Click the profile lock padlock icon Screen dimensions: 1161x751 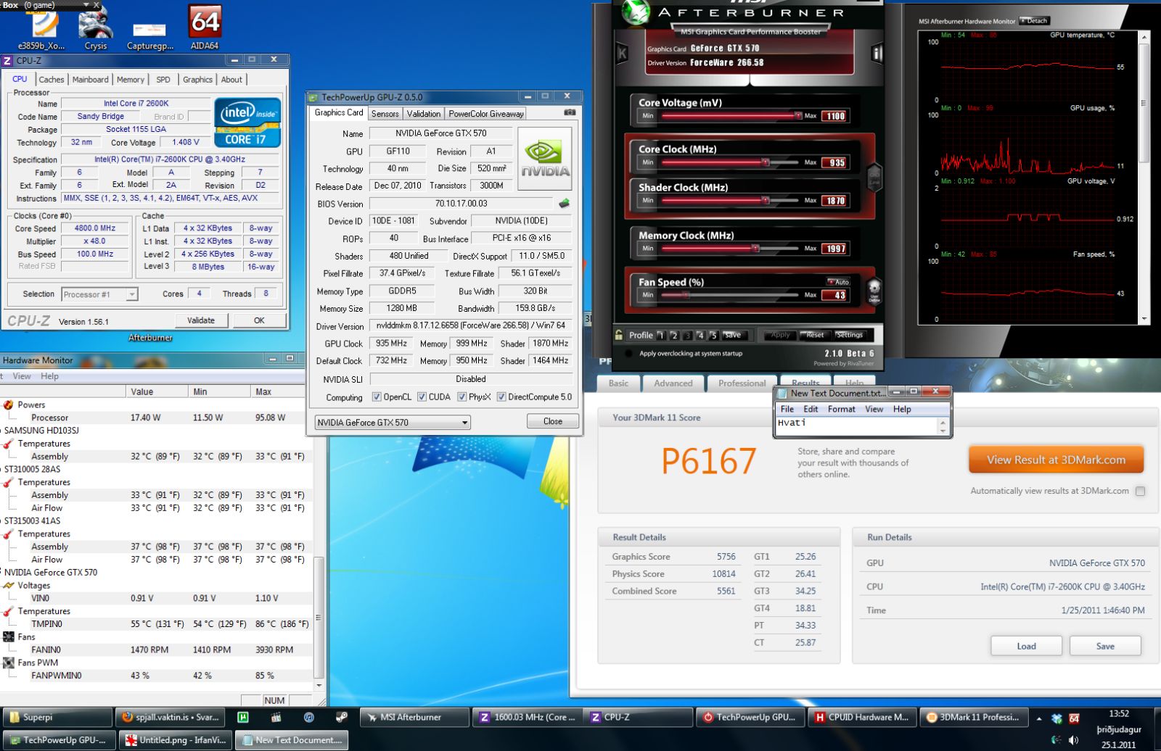[x=619, y=335]
